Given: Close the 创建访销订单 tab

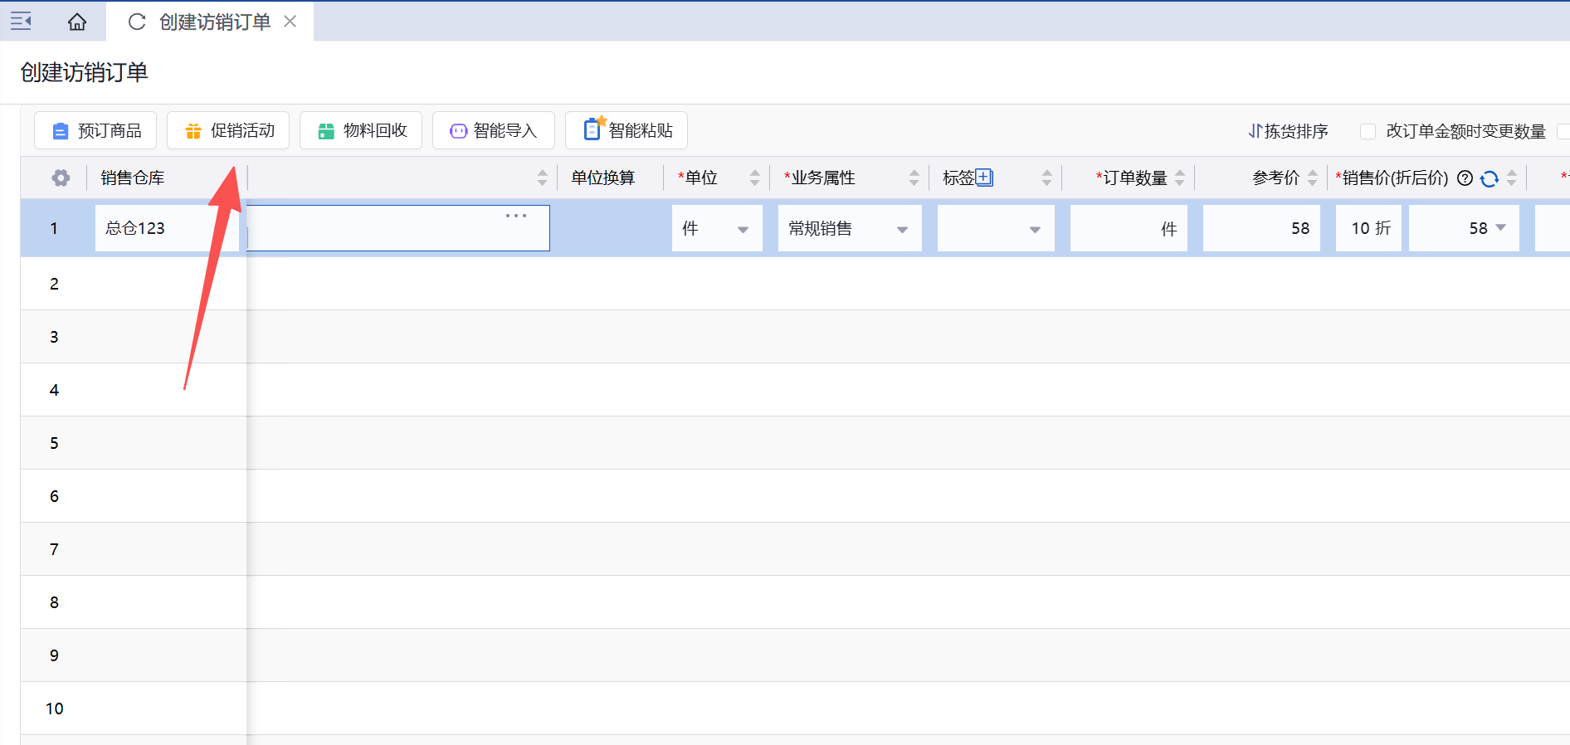Looking at the screenshot, I should (290, 22).
